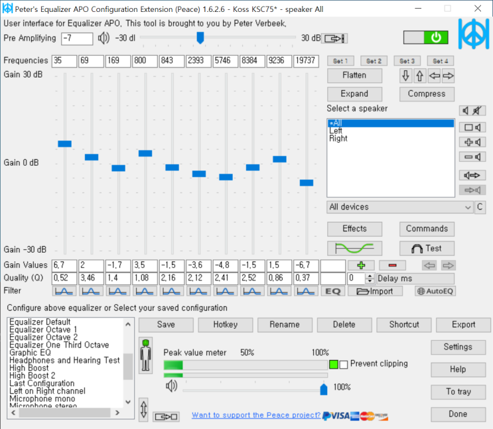Select Left in the speaker list
The height and width of the screenshot is (429, 493).
[336, 131]
